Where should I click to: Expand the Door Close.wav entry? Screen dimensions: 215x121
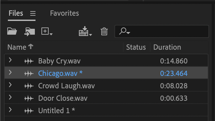[x=10, y=97]
